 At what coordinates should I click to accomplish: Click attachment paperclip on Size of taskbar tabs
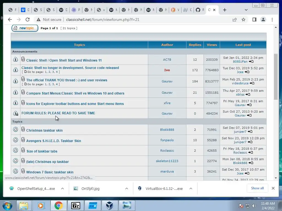coord(23,150)
